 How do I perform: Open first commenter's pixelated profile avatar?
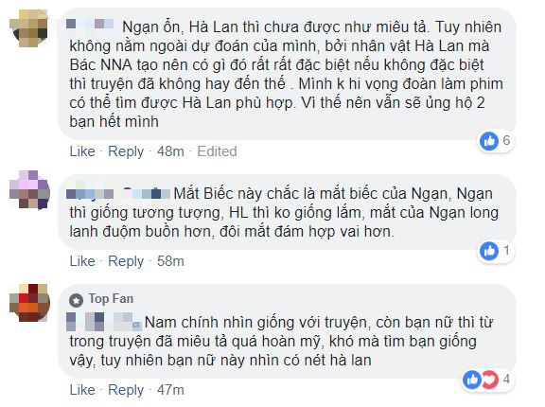point(28,28)
